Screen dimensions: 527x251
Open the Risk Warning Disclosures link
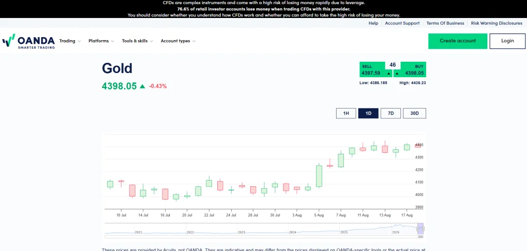pos(497,23)
